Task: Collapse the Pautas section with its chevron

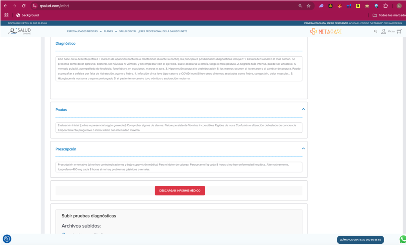Action: (303, 109)
